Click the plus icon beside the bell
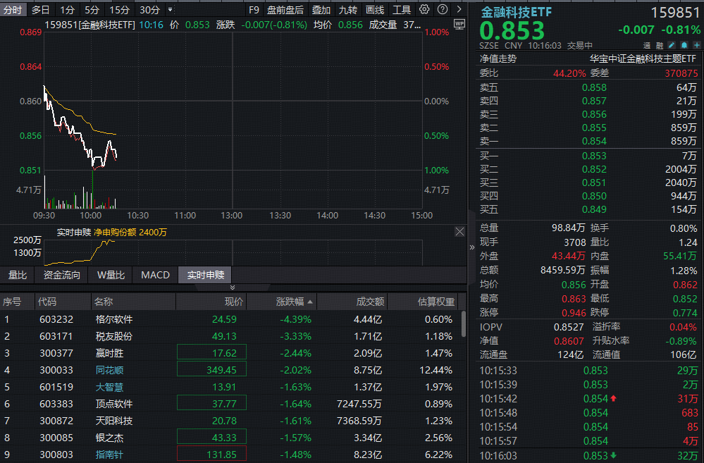The width and height of the screenshot is (704, 463). [696, 45]
